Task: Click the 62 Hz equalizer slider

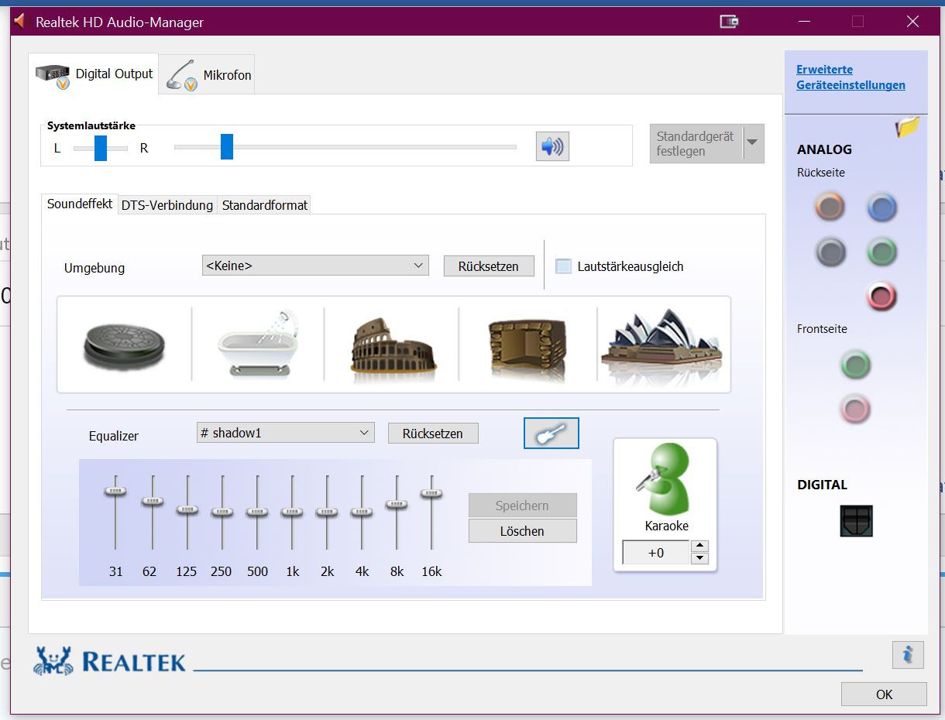Action: (152, 513)
